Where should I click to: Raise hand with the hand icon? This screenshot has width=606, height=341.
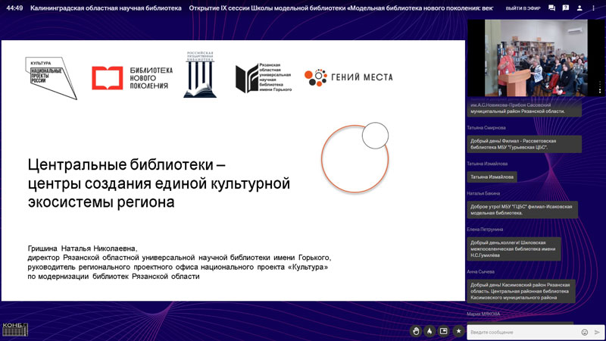pyautogui.click(x=416, y=331)
